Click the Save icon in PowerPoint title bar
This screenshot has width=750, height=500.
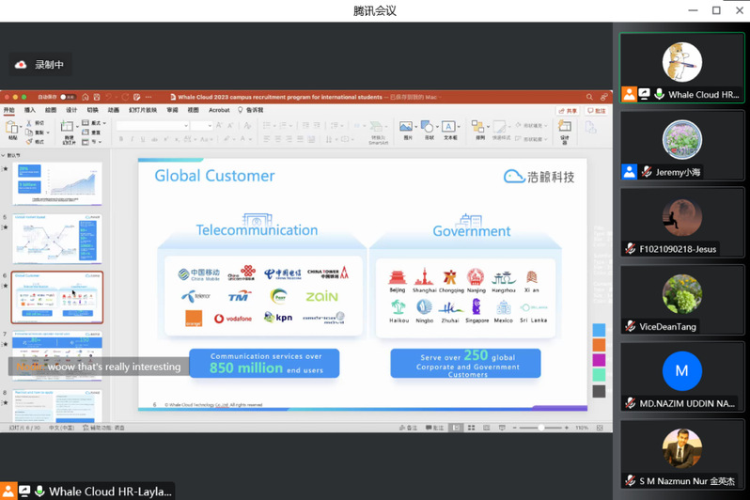pyautogui.click(x=97, y=97)
